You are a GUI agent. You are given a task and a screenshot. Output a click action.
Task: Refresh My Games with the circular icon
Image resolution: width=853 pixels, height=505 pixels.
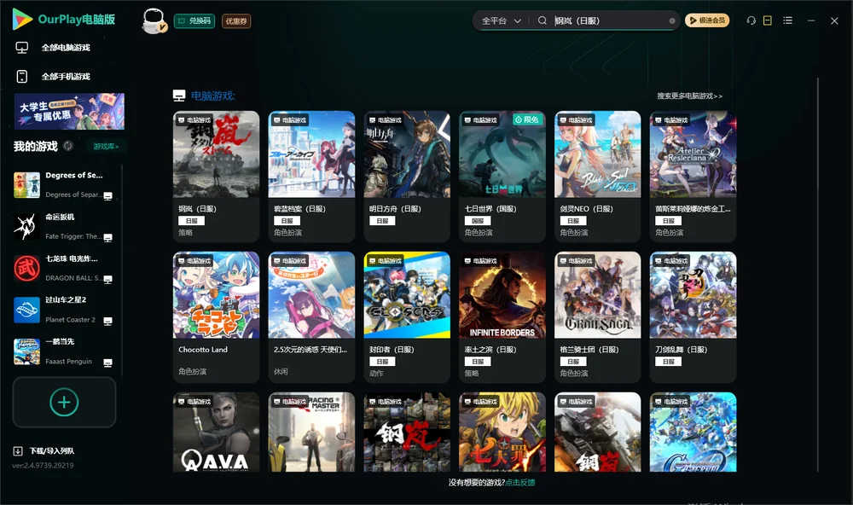[68, 146]
